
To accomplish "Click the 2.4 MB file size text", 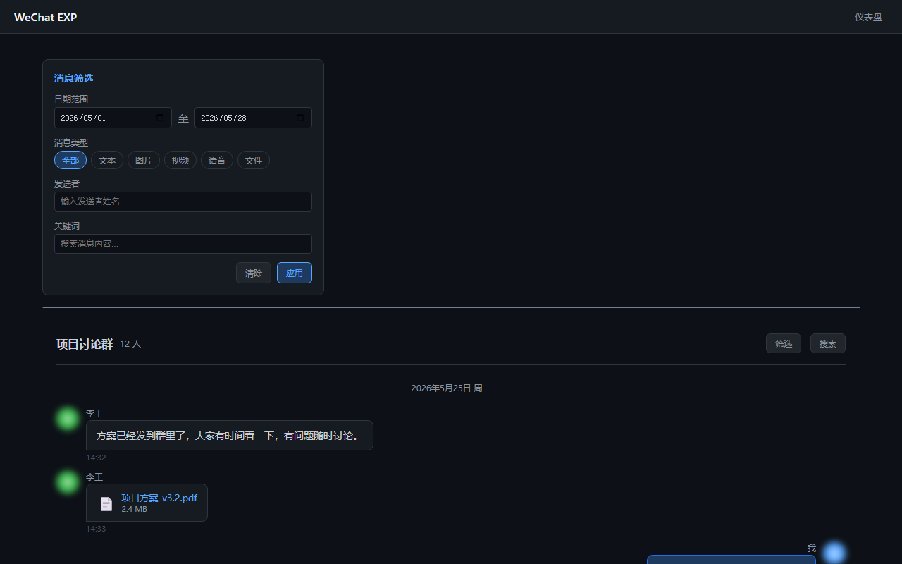I will click(134, 509).
